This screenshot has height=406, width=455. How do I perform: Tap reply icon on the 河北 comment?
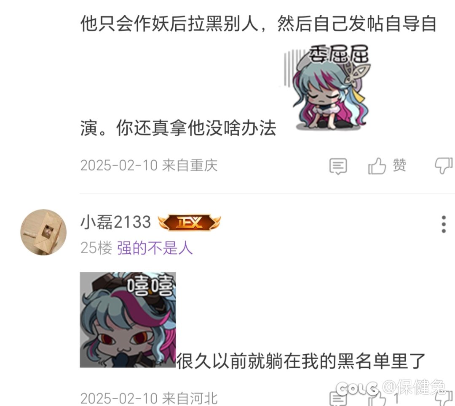pyautogui.click(x=338, y=398)
